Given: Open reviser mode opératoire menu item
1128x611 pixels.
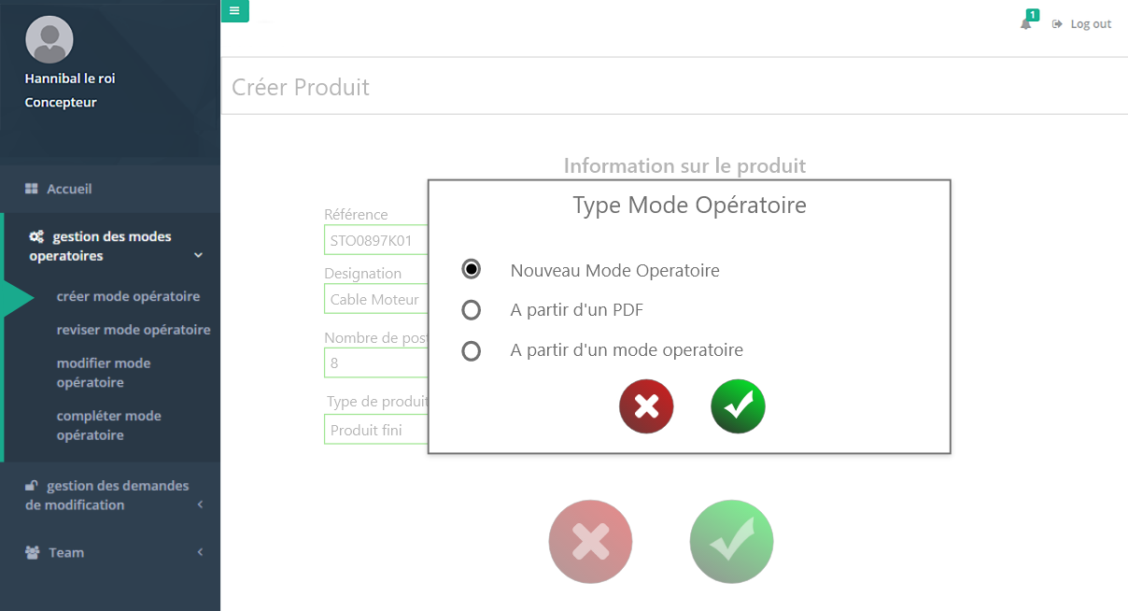Looking at the screenshot, I should [134, 330].
